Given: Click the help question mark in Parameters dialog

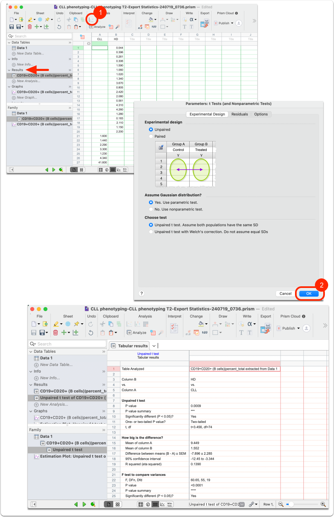Looking at the screenshot, I should coord(141,293).
